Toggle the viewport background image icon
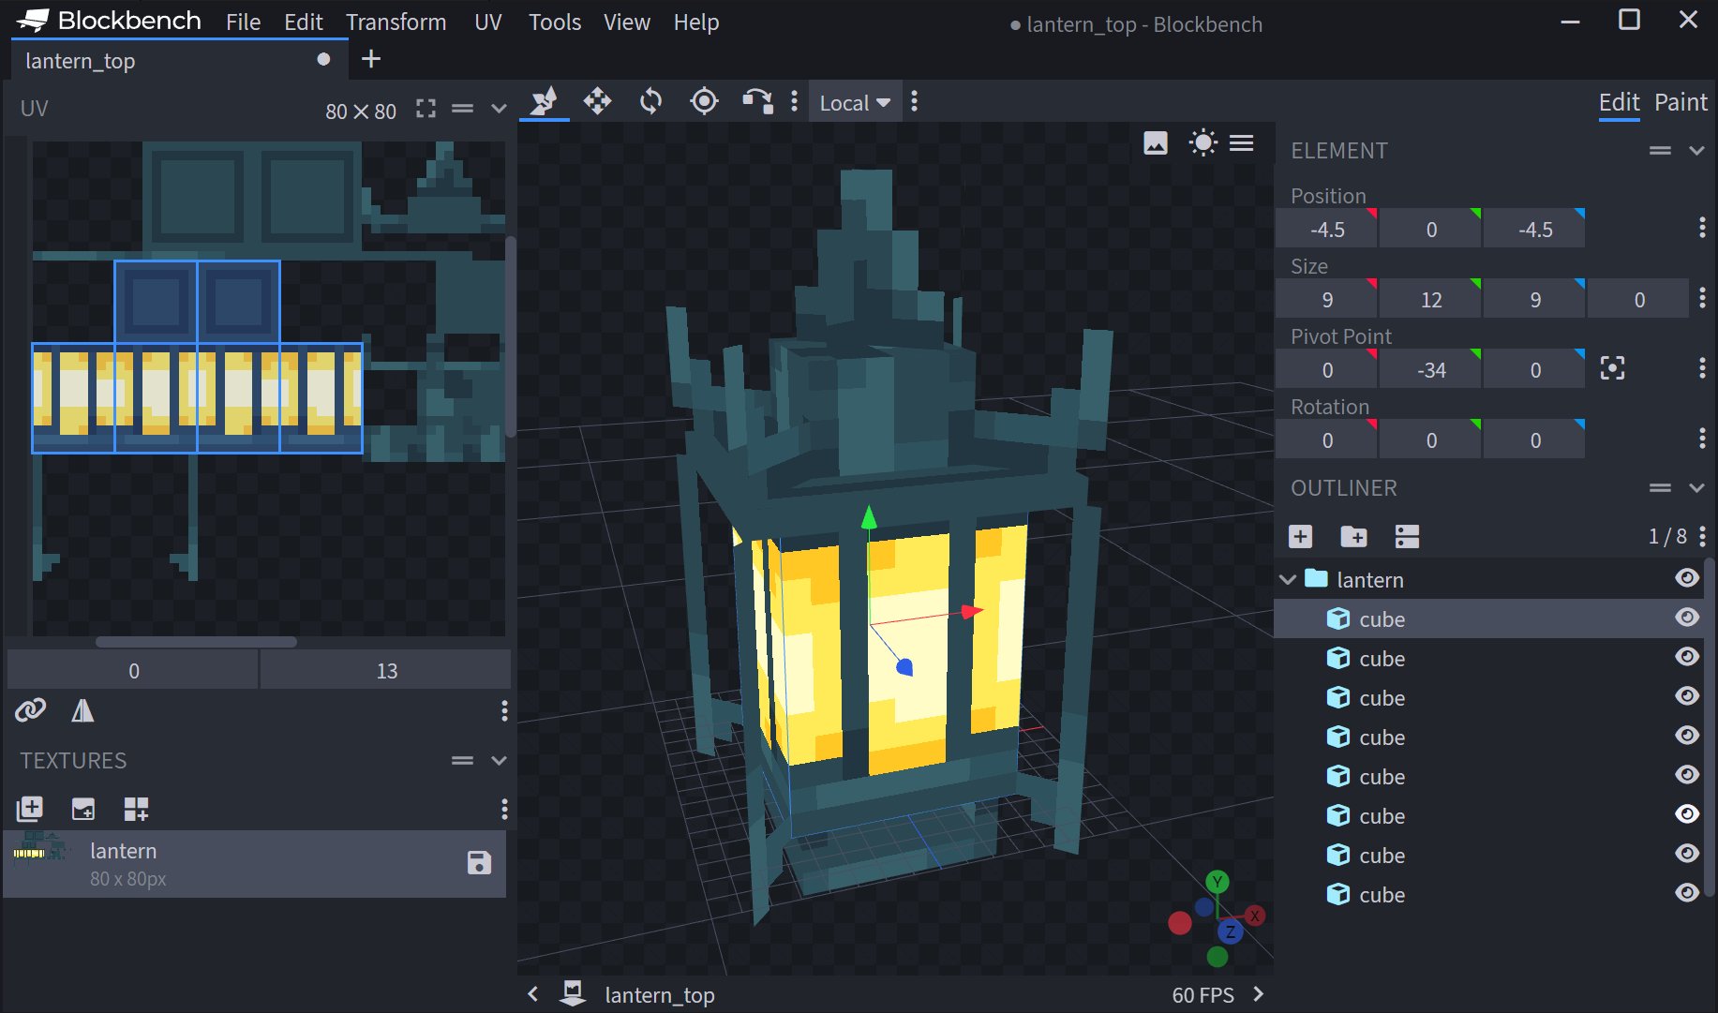The image size is (1718, 1013). [x=1157, y=142]
